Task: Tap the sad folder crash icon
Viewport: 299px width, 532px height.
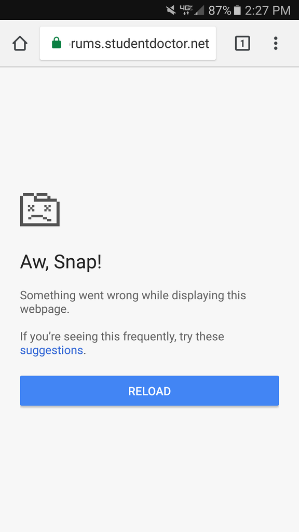Action: [x=39, y=209]
